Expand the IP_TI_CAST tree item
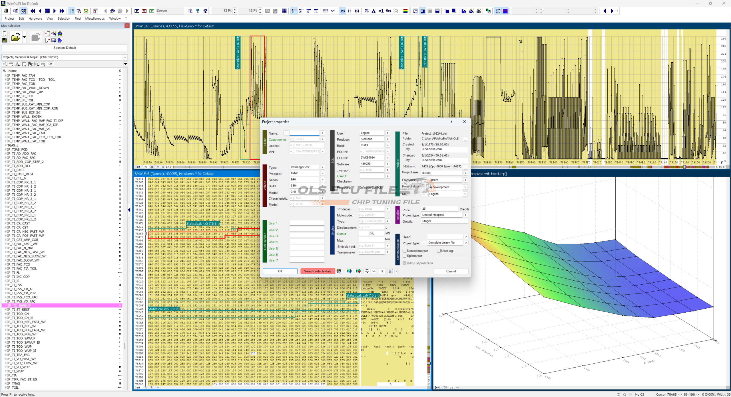 pos(5,170)
